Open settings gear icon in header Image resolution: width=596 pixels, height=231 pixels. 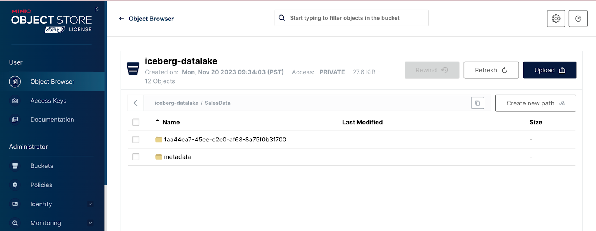[x=556, y=19]
